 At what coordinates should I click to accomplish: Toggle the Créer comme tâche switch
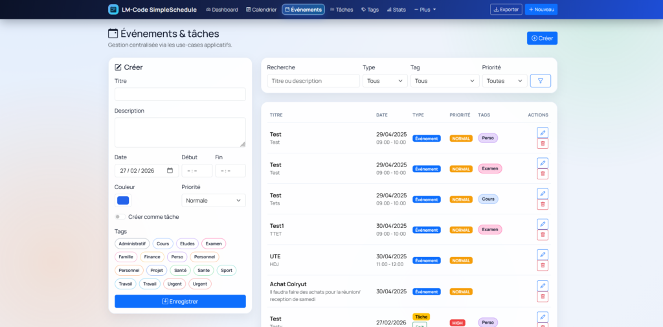point(120,217)
